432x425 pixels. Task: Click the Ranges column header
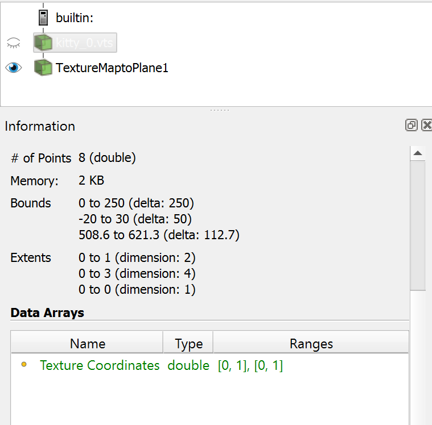click(x=311, y=344)
